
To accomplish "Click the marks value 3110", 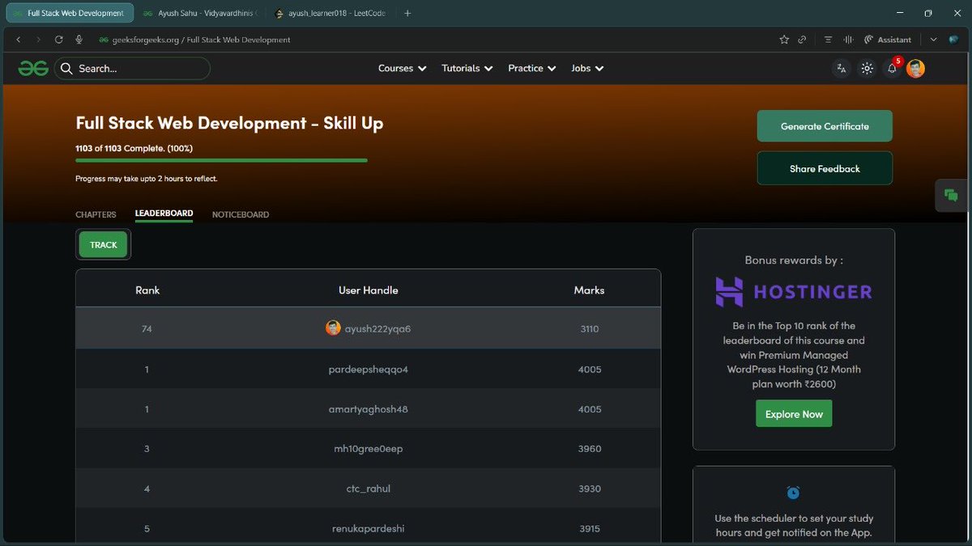I will pyautogui.click(x=590, y=328).
